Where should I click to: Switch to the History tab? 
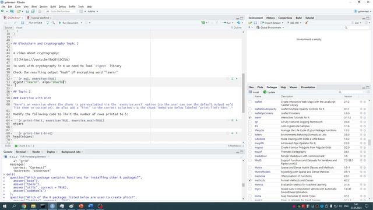[x=270, y=18]
